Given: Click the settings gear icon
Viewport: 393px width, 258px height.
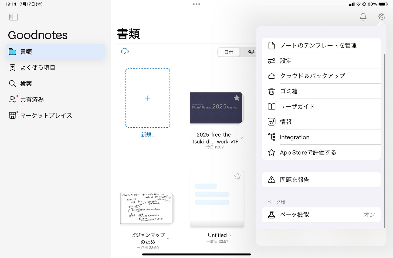Looking at the screenshot, I should tap(382, 17).
